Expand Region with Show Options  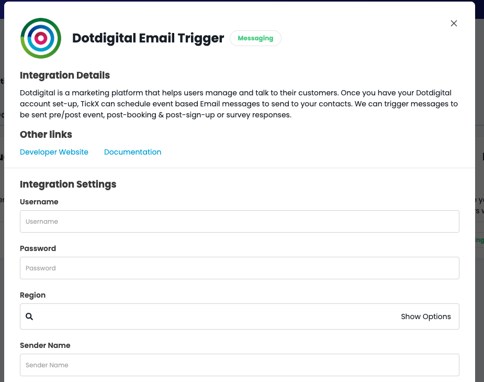426,316
